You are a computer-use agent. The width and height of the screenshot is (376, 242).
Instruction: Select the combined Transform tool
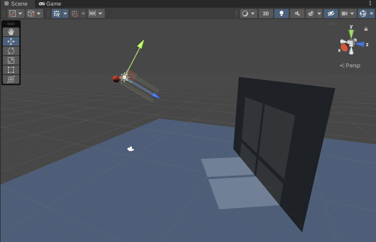[11, 79]
